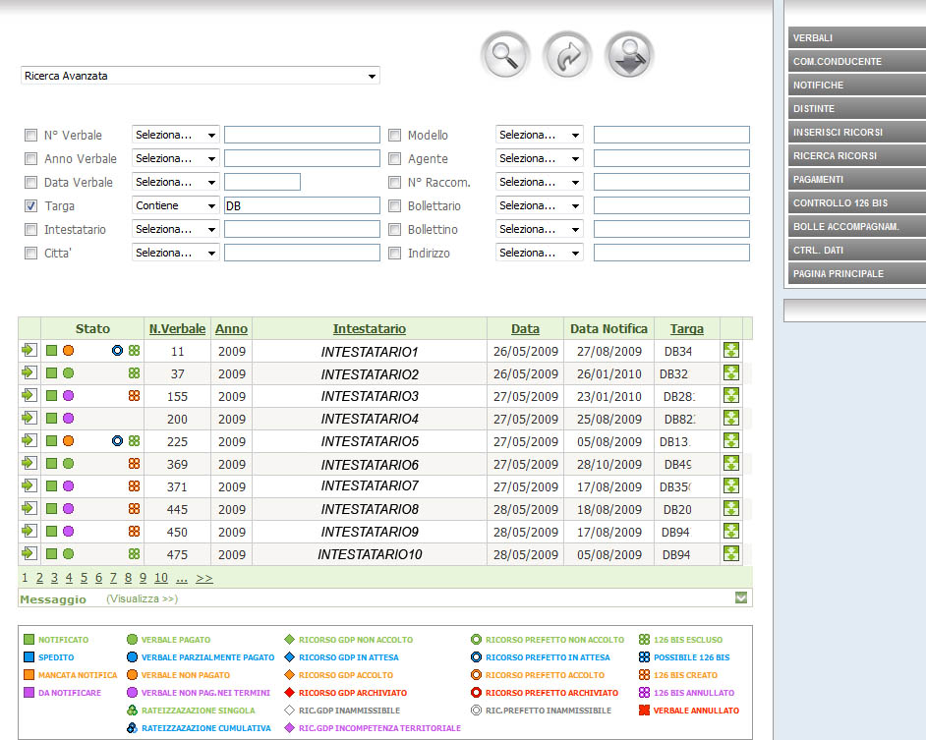Screen dimensions: 926x740
Task: Open the DISTINTE menu item
Action: click(x=857, y=109)
